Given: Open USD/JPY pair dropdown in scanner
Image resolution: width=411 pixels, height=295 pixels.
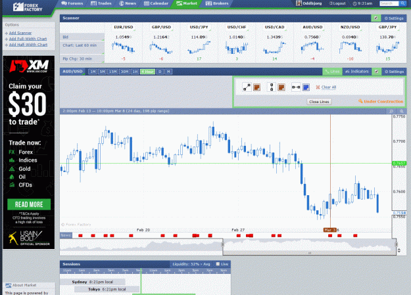Looking at the screenshot, I should tap(199, 27).
